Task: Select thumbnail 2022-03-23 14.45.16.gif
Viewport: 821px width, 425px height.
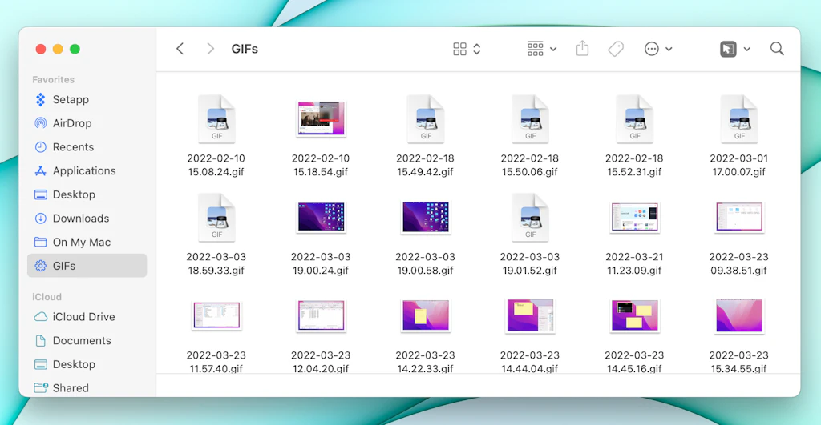Action: [634, 315]
